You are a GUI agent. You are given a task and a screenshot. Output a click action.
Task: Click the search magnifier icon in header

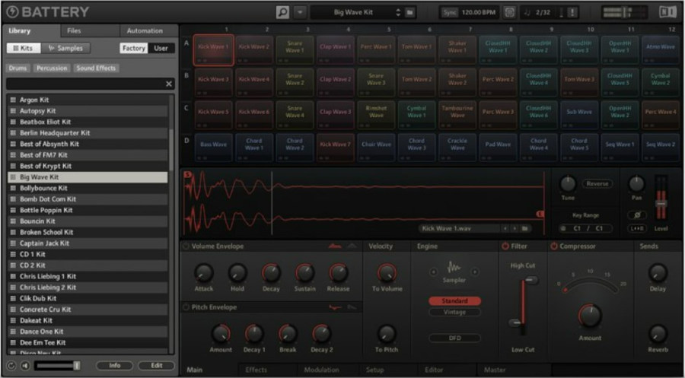[282, 12]
